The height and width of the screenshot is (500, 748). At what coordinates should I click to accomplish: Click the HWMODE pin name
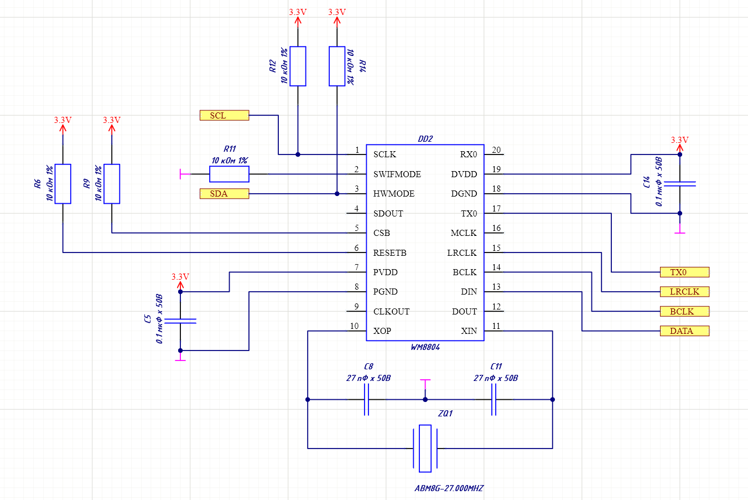click(394, 194)
